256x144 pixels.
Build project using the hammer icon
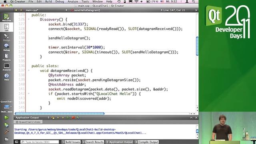click(x=6, y=132)
